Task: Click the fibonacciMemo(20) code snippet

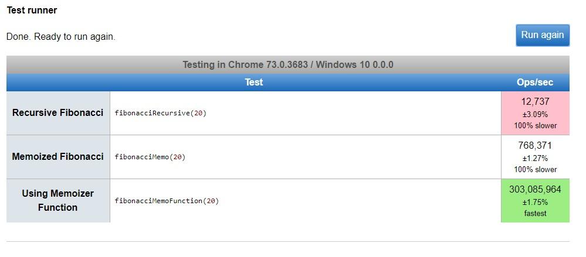Action: [150, 157]
